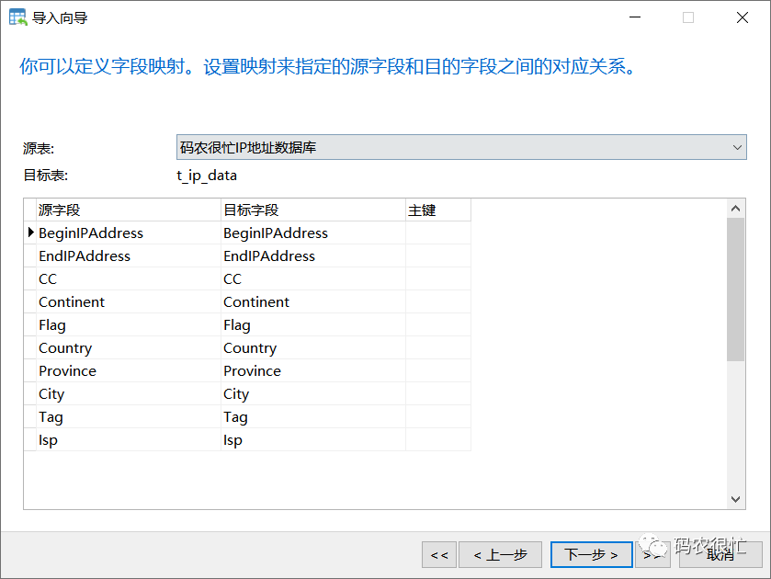This screenshot has width=771, height=579.
Task: Click the 源字段 column header
Action: pos(129,210)
